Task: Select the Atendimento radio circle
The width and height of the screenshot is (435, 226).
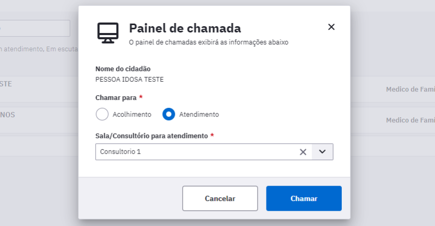Action: (x=169, y=114)
